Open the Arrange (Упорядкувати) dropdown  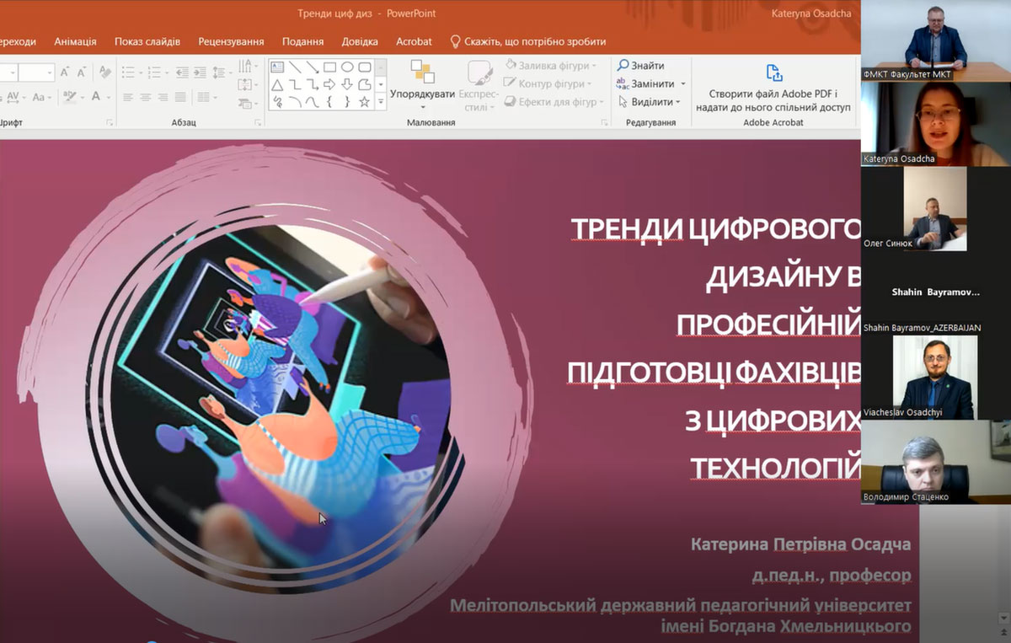(422, 85)
